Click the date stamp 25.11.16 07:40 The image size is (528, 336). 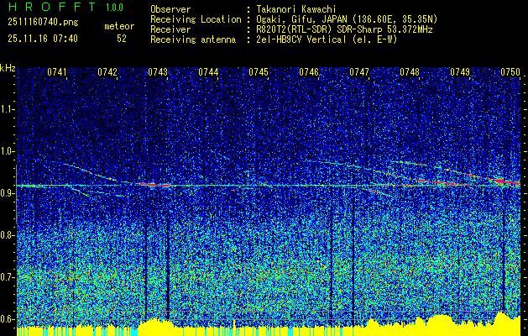43,39
